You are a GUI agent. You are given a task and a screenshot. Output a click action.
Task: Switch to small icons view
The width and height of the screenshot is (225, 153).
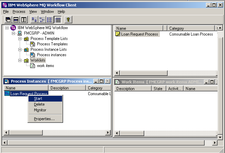click(x=42, y=20)
